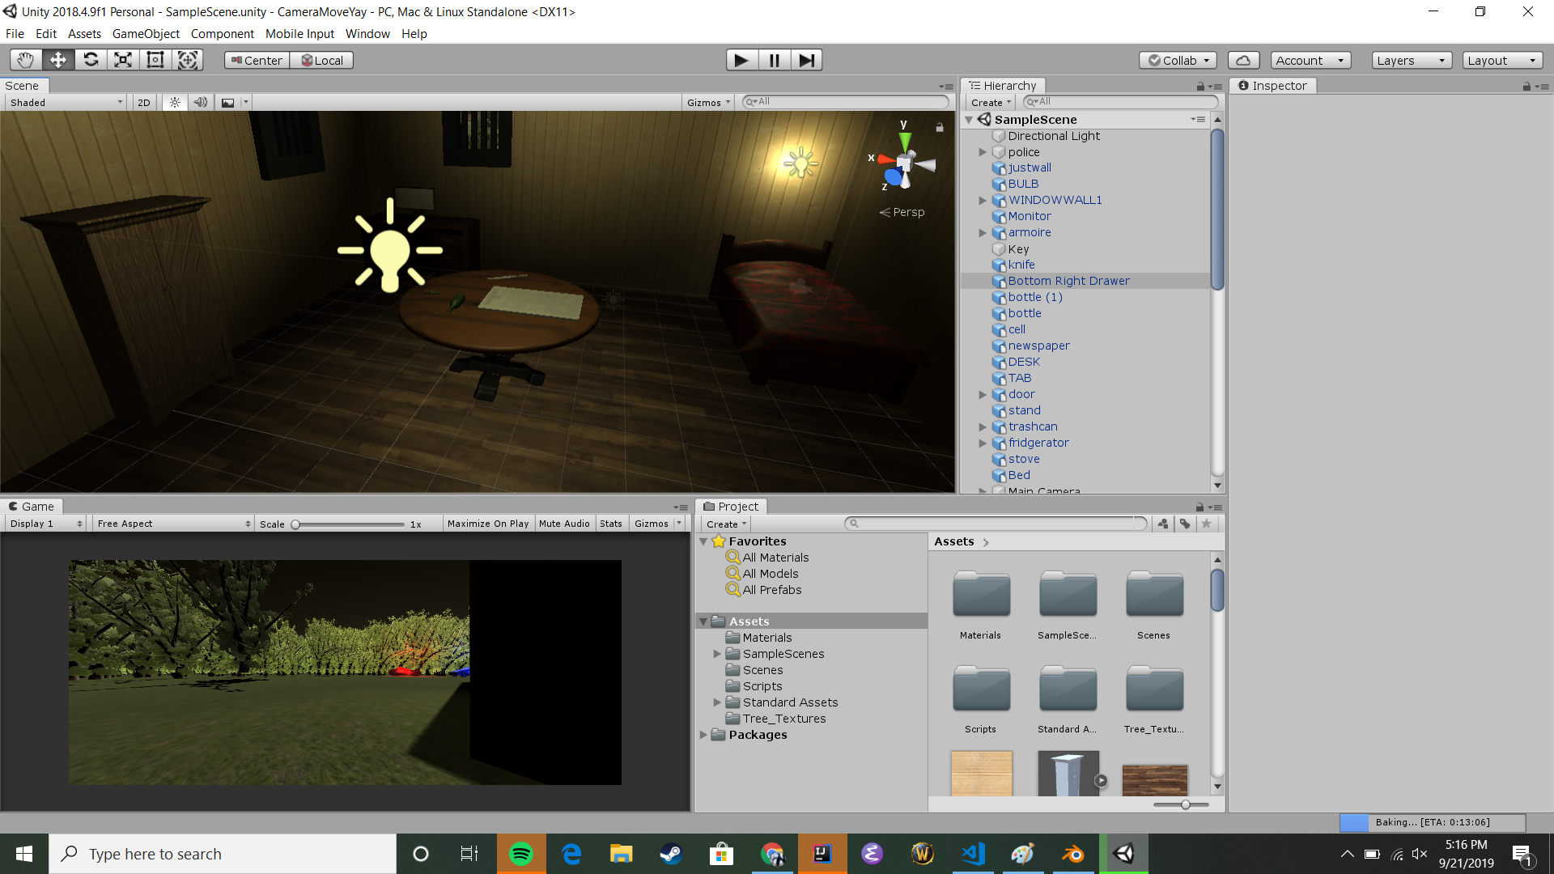The height and width of the screenshot is (874, 1554).
Task: Open the Layers dropdown
Action: tap(1411, 60)
